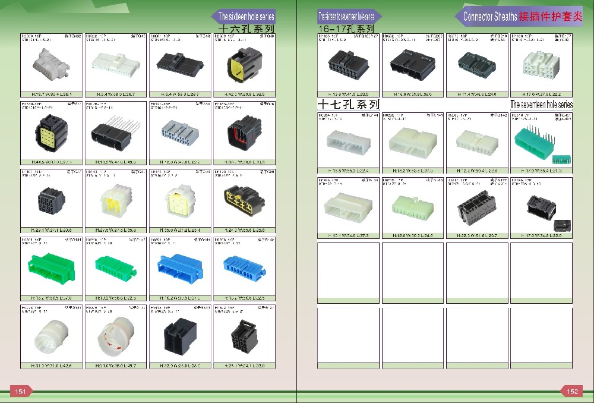Select the large green wide-slot connector photo
The image size is (594, 403).
52,267
